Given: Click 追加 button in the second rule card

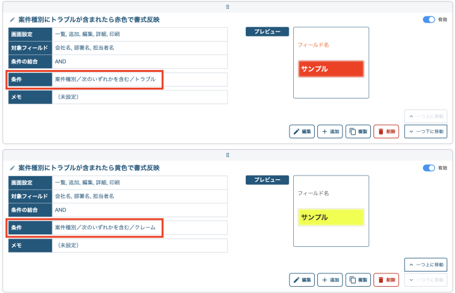Looking at the screenshot, I should (330, 280).
